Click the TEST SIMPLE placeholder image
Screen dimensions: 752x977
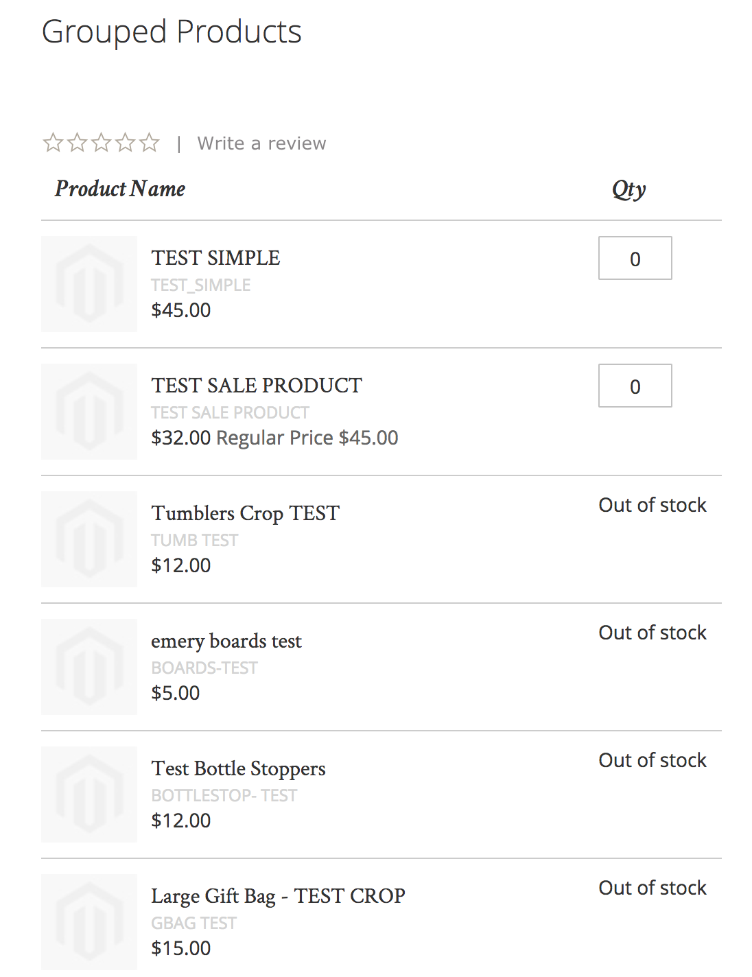tap(89, 284)
